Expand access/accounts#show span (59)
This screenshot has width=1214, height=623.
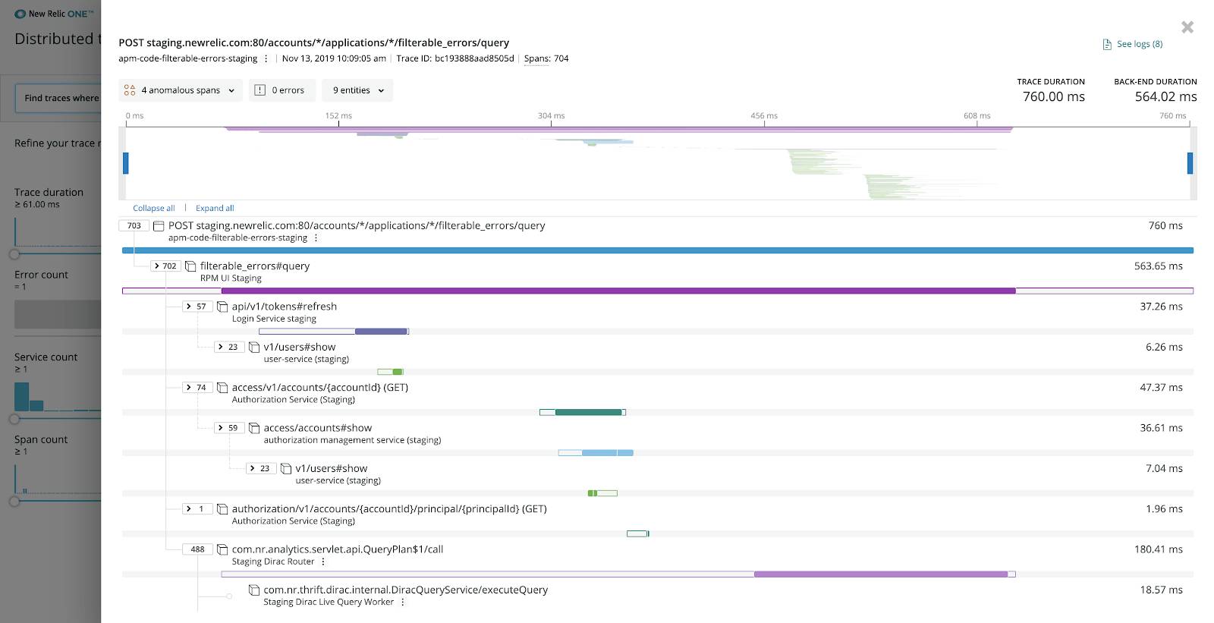click(x=229, y=428)
